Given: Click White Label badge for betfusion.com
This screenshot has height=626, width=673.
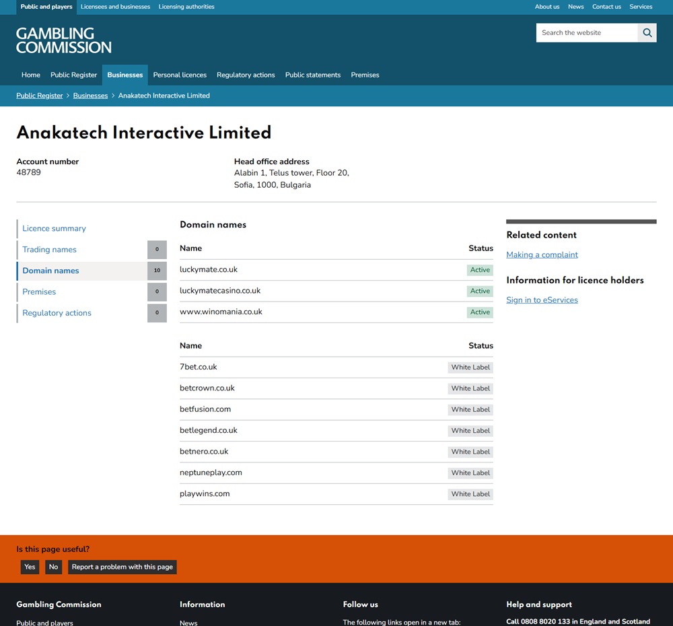Looking at the screenshot, I should point(470,410).
